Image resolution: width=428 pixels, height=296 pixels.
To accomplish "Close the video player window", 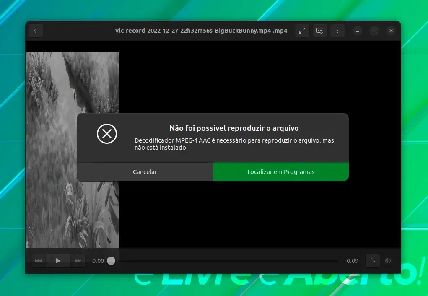I will pos(391,31).
